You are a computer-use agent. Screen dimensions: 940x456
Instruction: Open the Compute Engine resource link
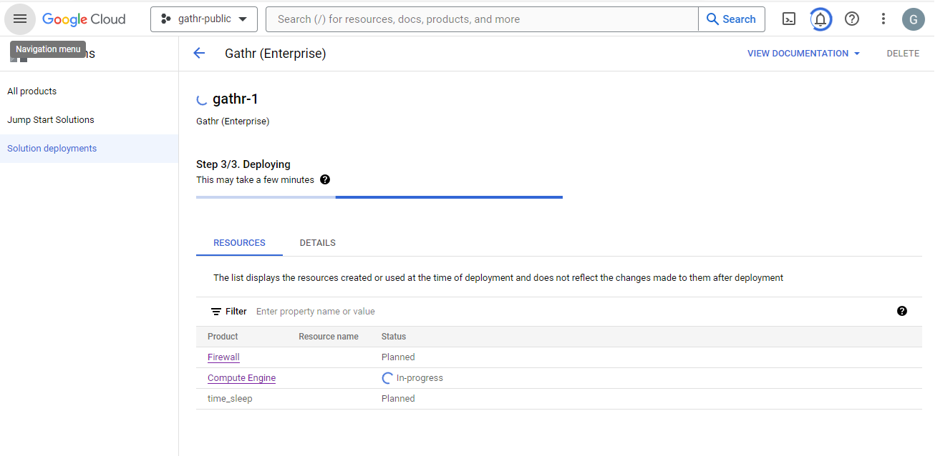241,377
